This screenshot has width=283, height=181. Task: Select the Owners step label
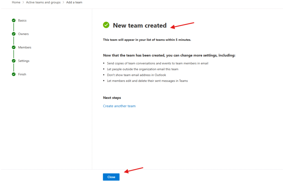pyautogui.click(x=23, y=34)
